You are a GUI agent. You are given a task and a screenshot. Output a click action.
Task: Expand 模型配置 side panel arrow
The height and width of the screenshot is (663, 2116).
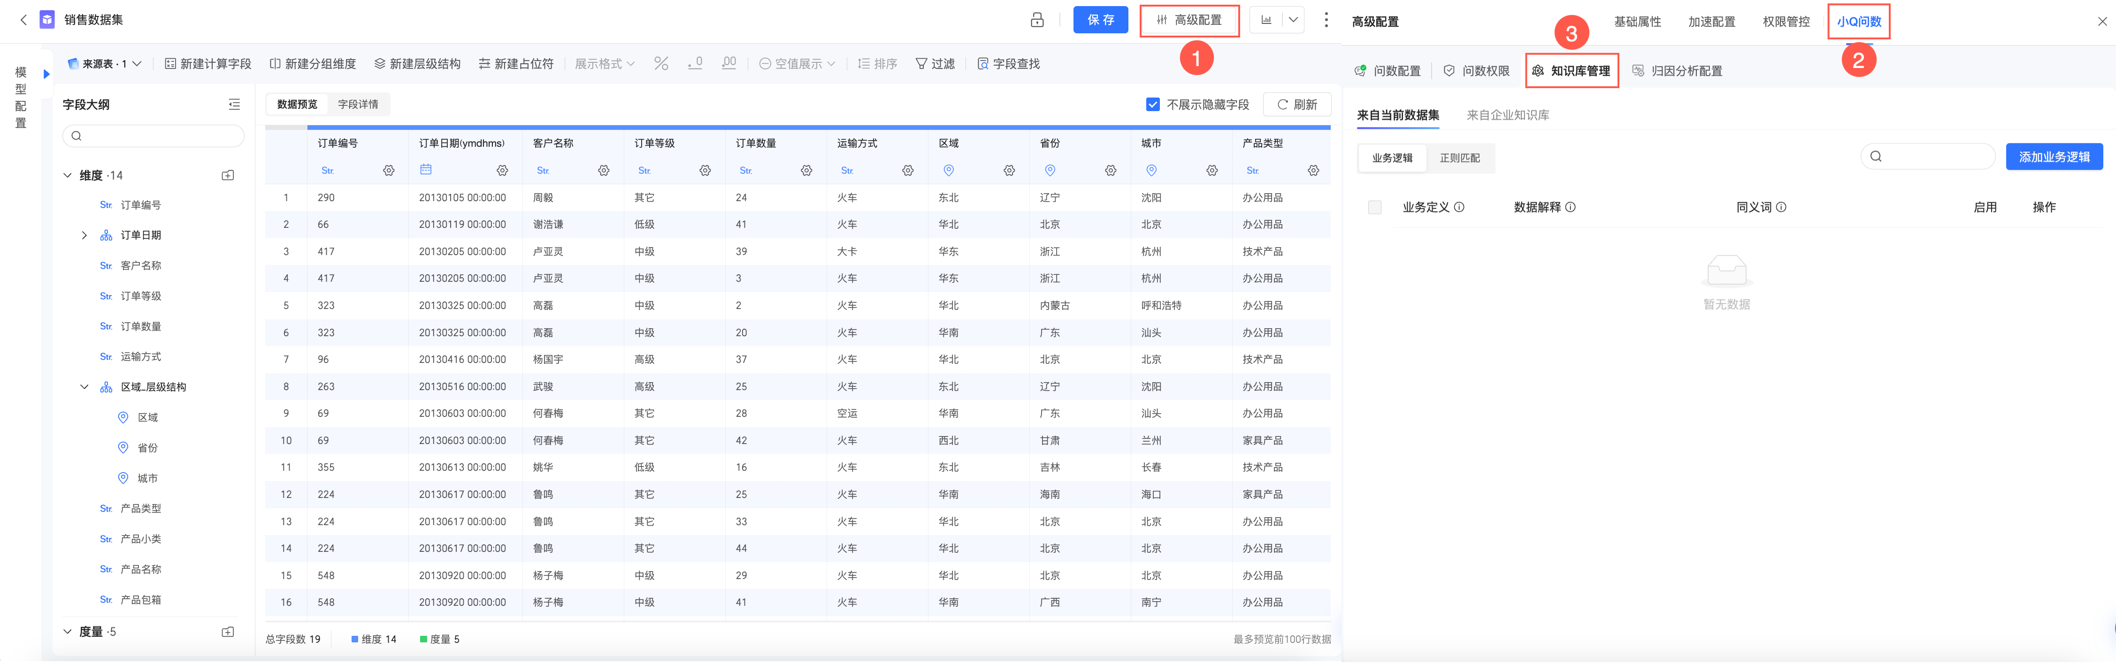[x=47, y=74]
